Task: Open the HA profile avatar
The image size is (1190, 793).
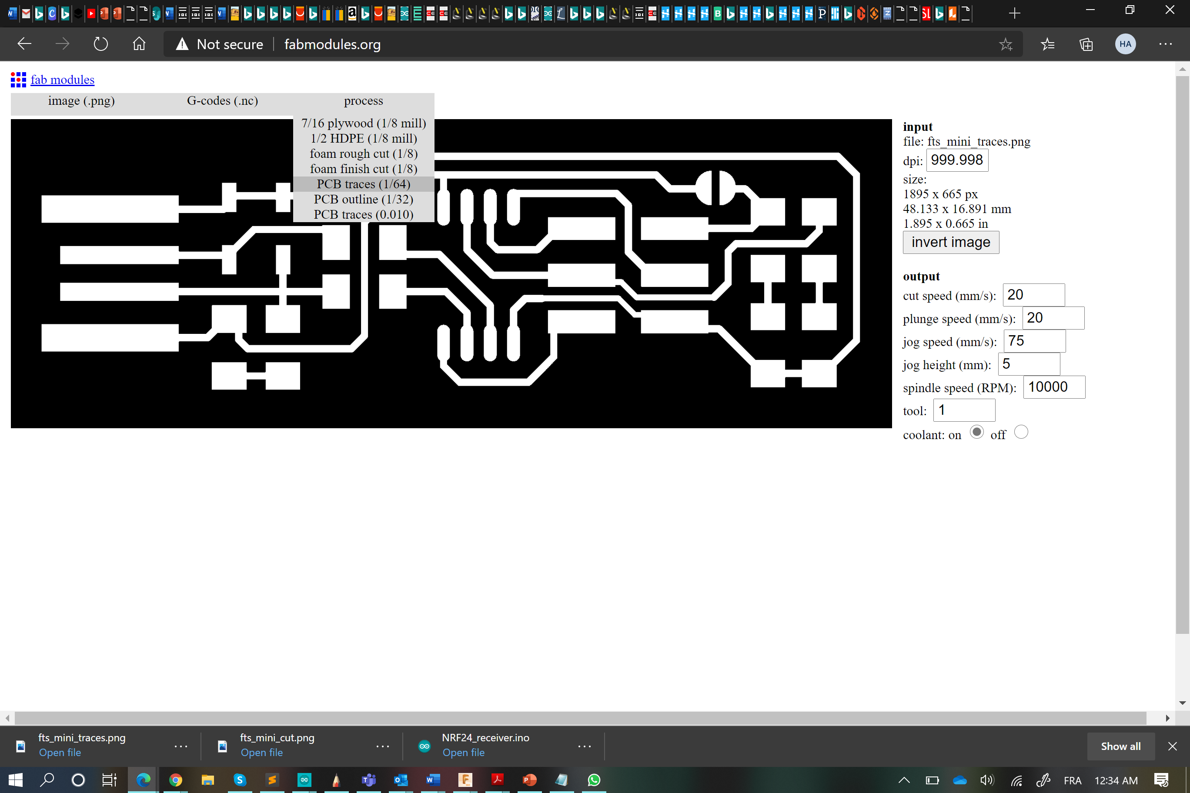Action: click(1125, 44)
